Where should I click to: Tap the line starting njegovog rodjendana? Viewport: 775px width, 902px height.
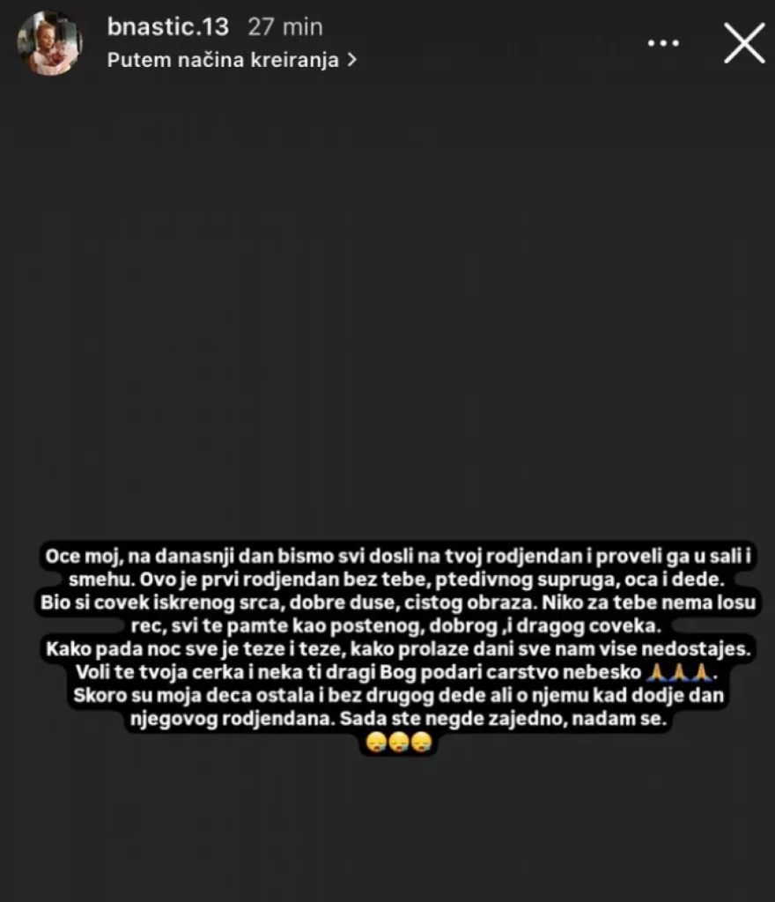click(398, 719)
